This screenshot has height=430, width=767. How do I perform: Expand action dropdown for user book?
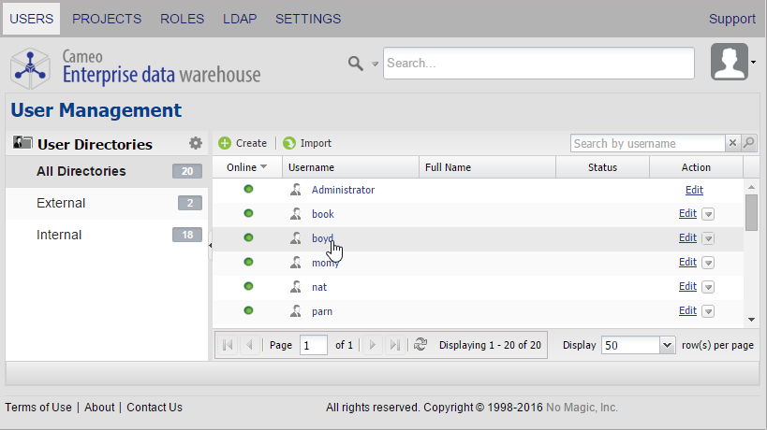click(708, 214)
